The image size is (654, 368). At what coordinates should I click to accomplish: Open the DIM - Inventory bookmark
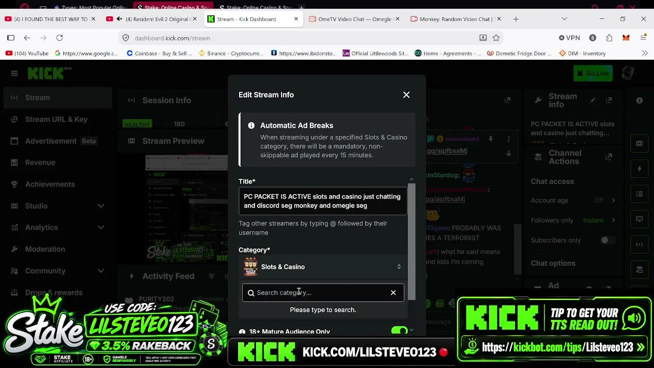point(582,53)
